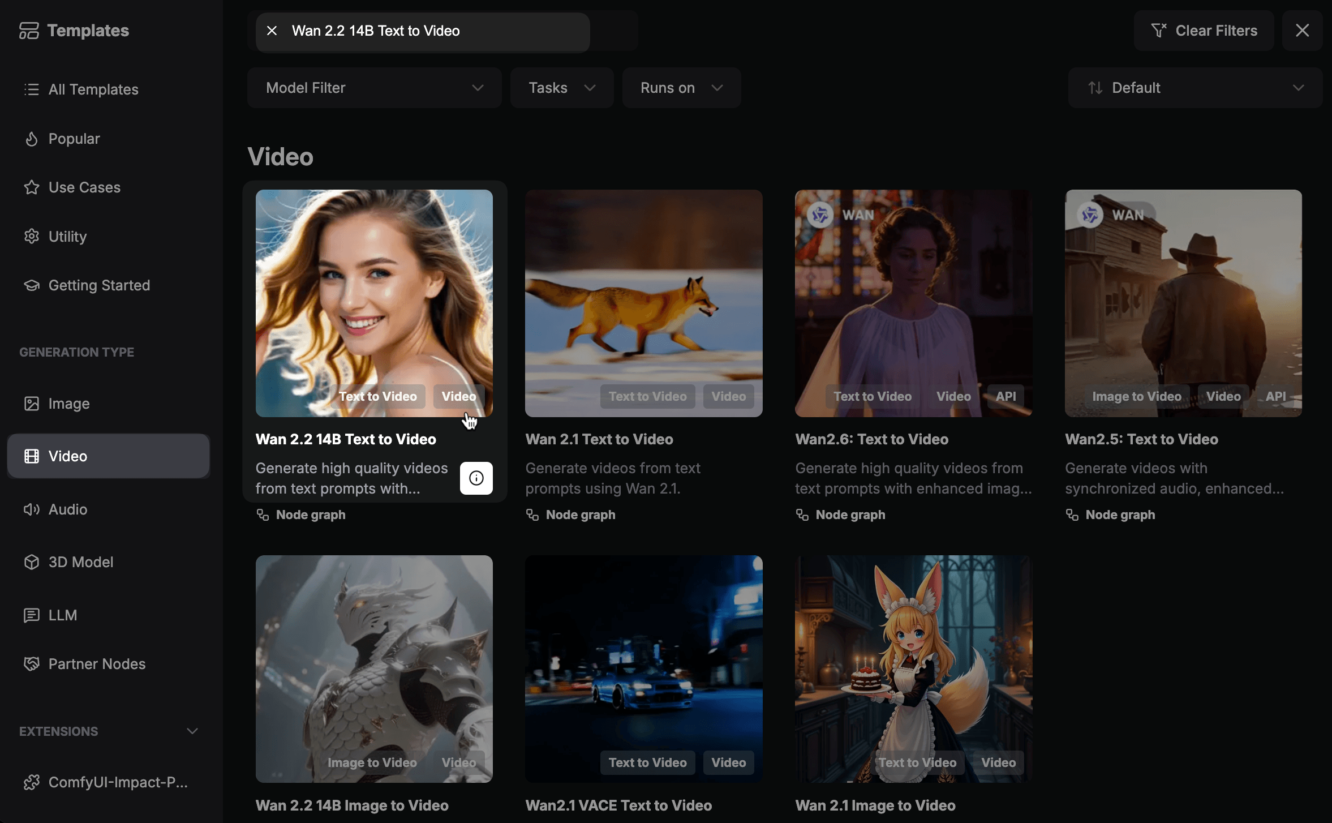The image size is (1332, 823).
Task: Open the Tasks dropdown
Action: 561,88
